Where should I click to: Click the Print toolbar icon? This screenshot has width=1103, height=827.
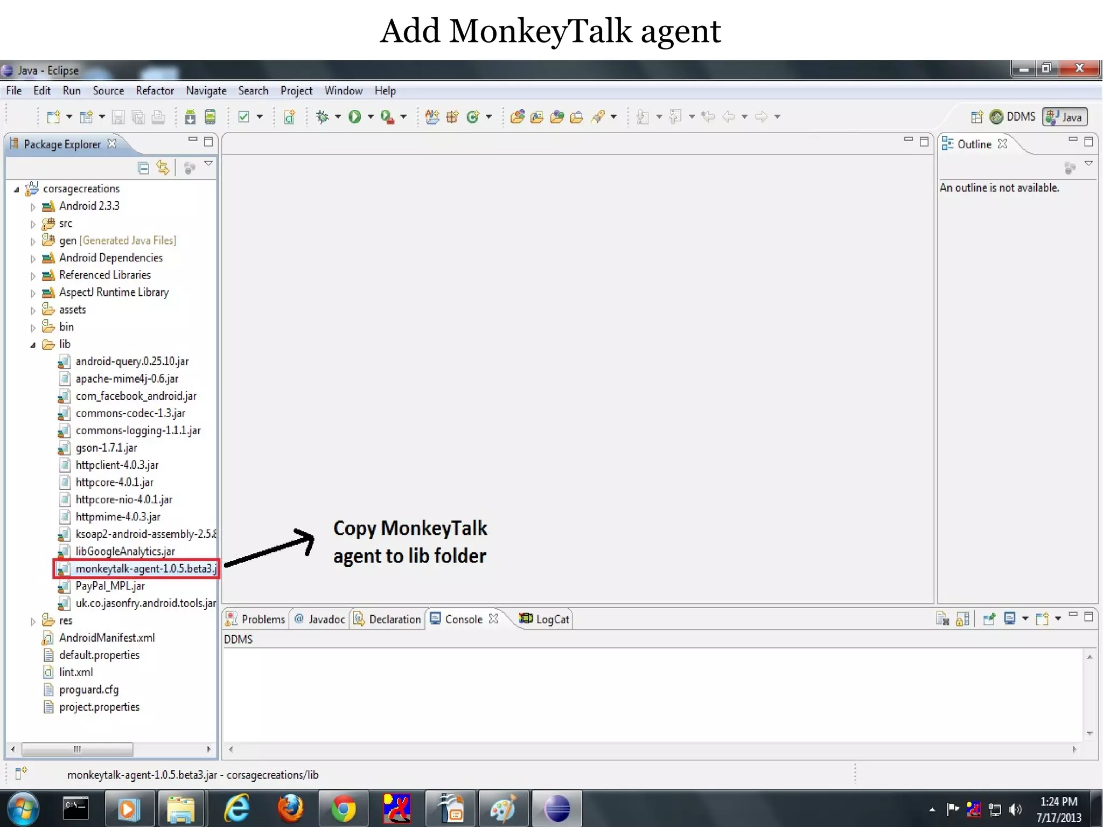pos(158,117)
